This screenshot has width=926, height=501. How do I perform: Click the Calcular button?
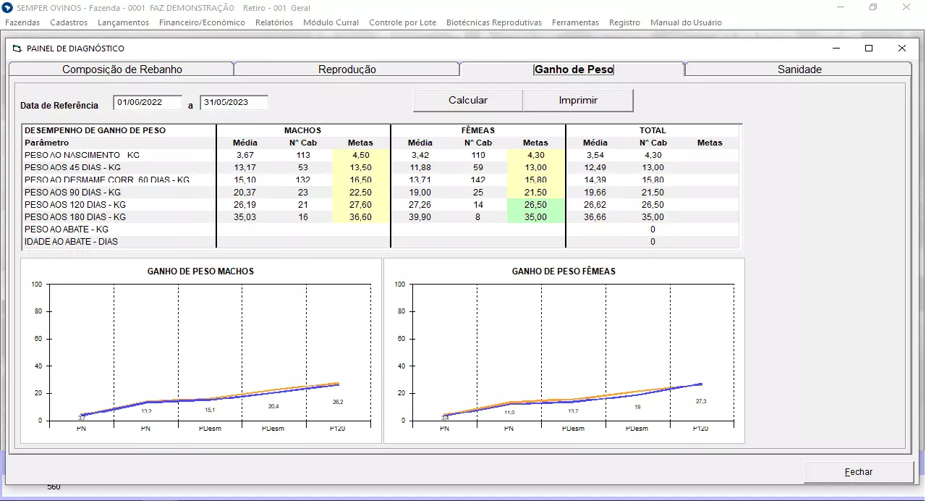(x=467, y=101)
